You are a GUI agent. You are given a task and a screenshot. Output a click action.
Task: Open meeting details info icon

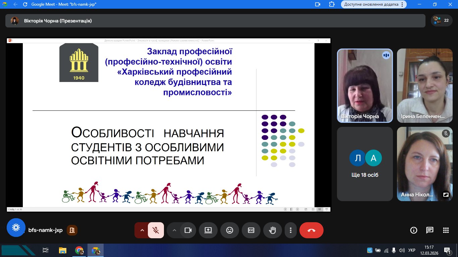click(x=414, y=230)
